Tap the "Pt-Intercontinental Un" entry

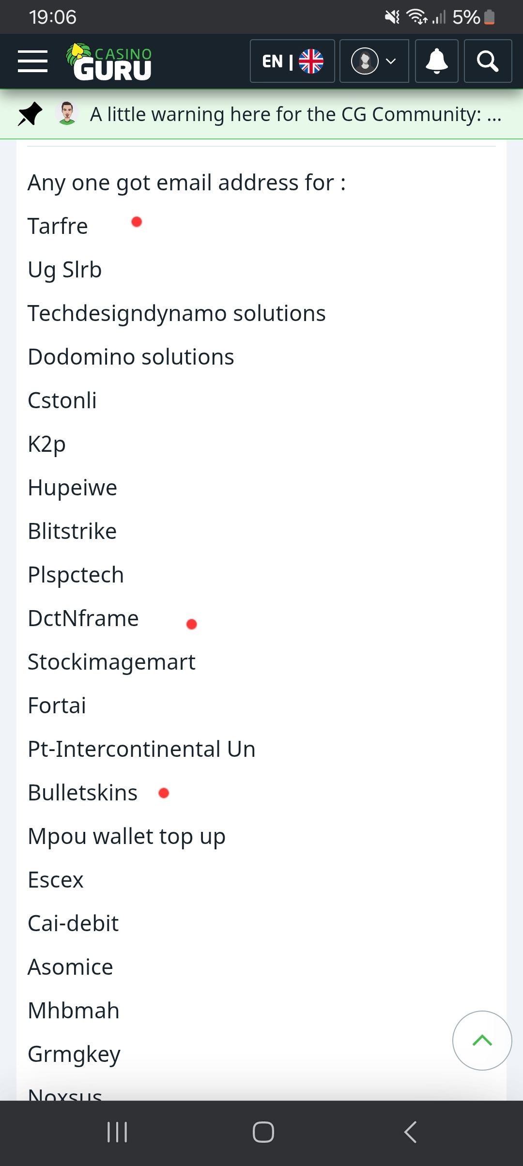pyautogui.click(x=141, y=749)
